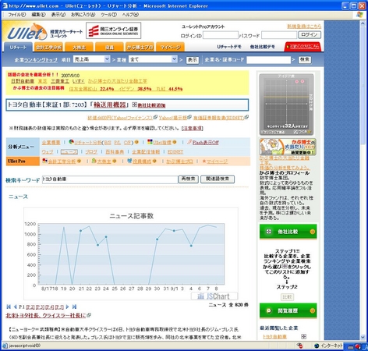
Task: Switch to the かぶ博士プロ tab
Action: (140, 47)
